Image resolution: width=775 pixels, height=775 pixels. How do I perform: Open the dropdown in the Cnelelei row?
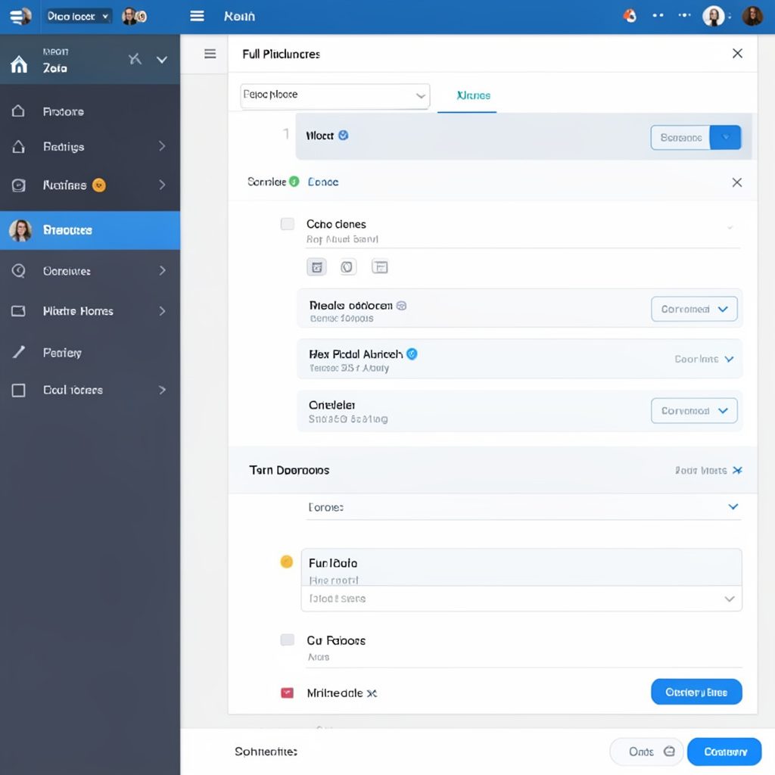tap(694, 411)
